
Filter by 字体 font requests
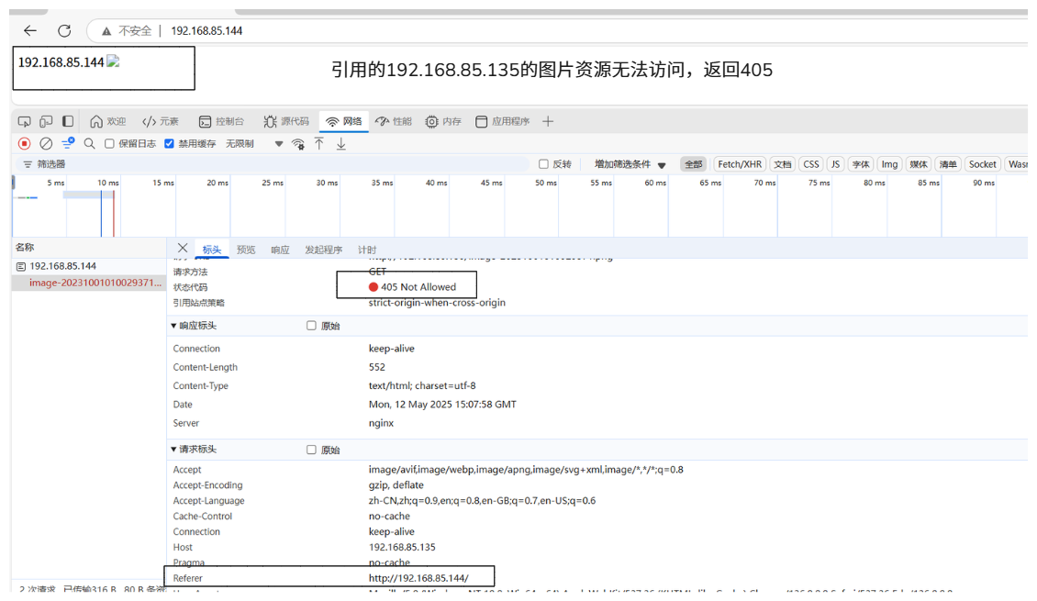861,164
